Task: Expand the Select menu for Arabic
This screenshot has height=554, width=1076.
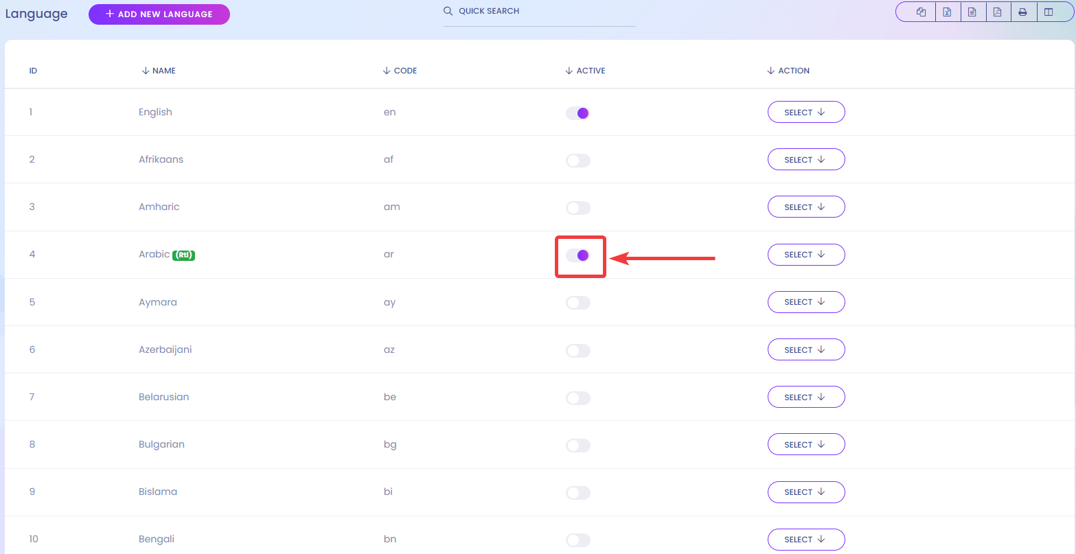Action: tap(806, 254)
